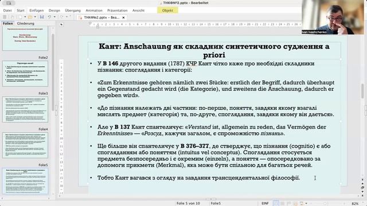Screen dimensions: 367x206
Task: Click the bullet 'Але у В 137'
Action: 212,130
